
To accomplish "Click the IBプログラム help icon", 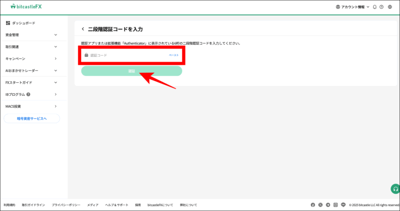I will (28, 94).
